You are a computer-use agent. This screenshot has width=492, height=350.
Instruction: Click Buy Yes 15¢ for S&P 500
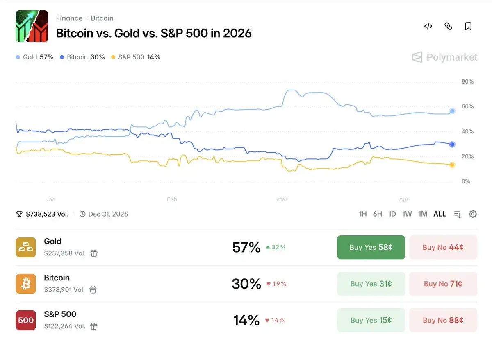click(371, 320)
